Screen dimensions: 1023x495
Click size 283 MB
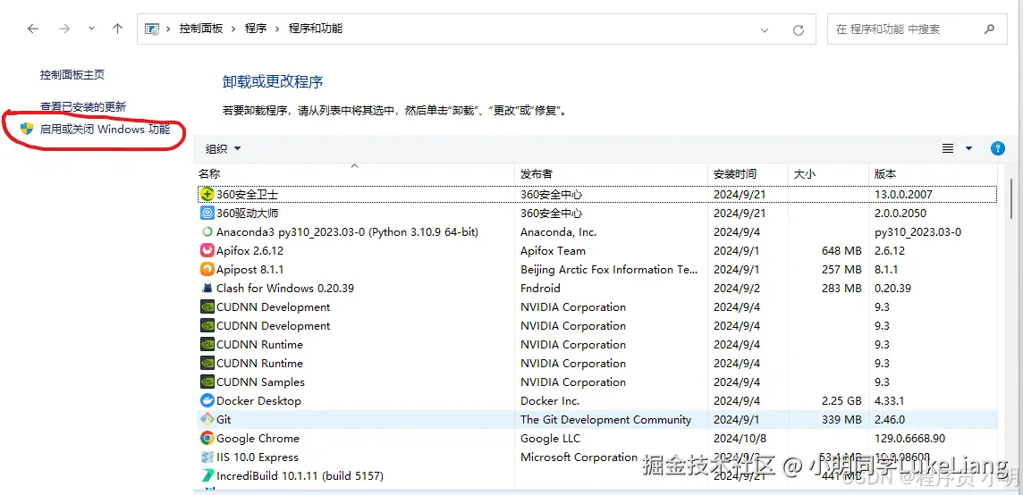click(841, 288)
